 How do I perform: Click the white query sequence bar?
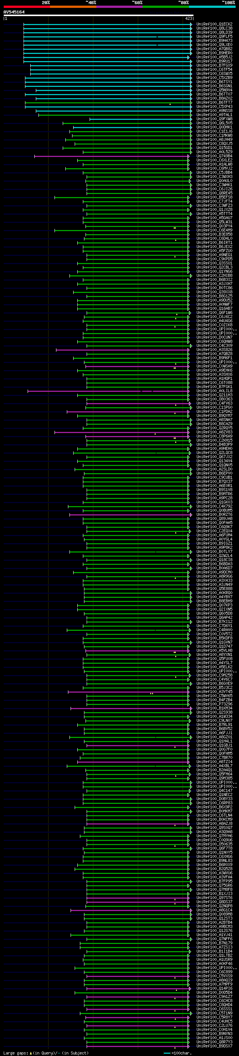[x=99, y=16]
